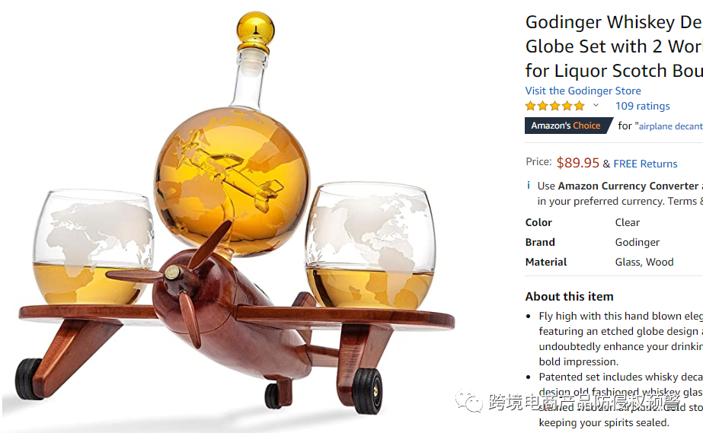703x433 pixels.
Task: Open the 109 ratings link
Action: coord(643,106)
